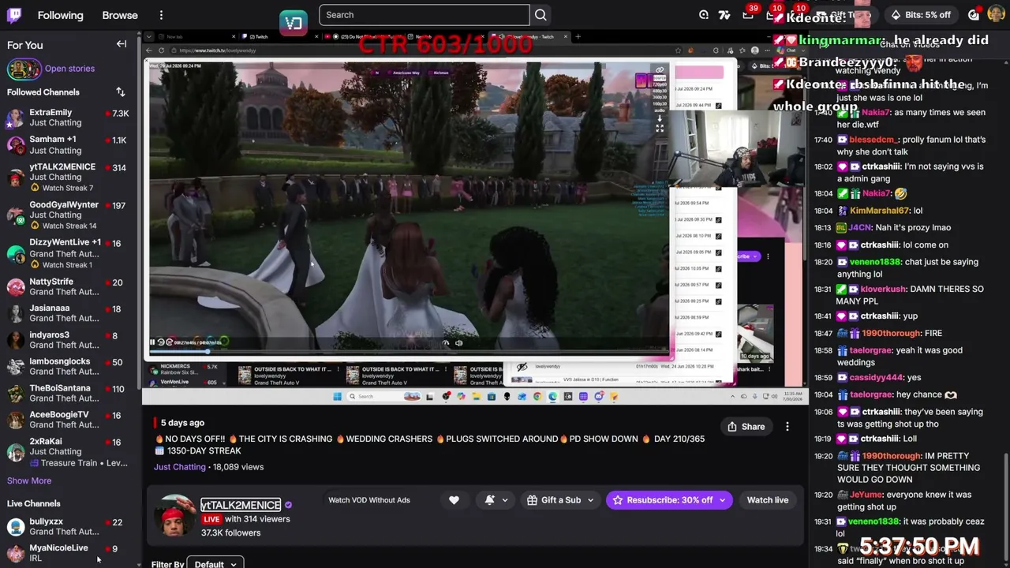Image resolution: width=1010 pixels, height=568 pixels.
Task: Click 1990thorough username at 18:47 in chat
Action: coord(891,334)
